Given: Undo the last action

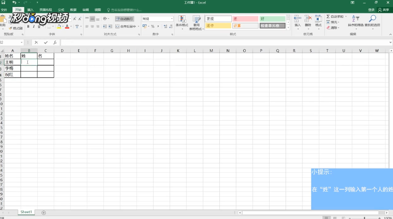Looking at the screenshot, I should 14,2.
